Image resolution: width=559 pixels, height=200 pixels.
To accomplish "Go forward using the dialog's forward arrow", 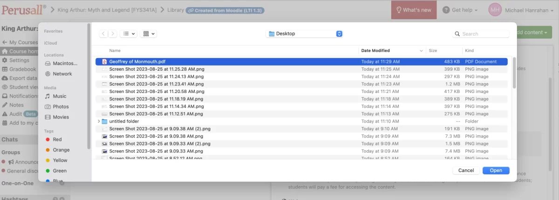I will click(112, 33).
